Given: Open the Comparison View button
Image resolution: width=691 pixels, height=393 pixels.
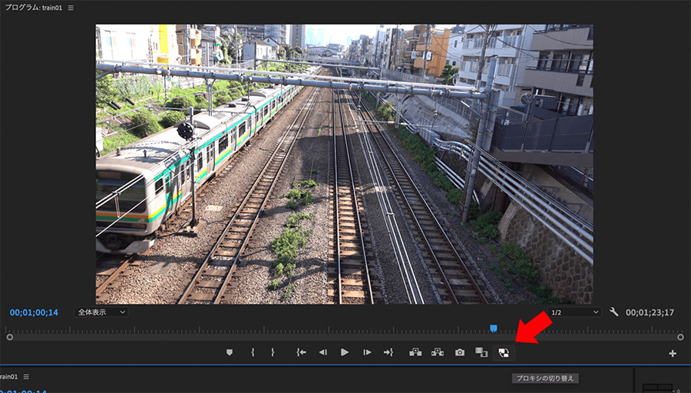Looking at the screenshot, I should (x=481, y=352).
